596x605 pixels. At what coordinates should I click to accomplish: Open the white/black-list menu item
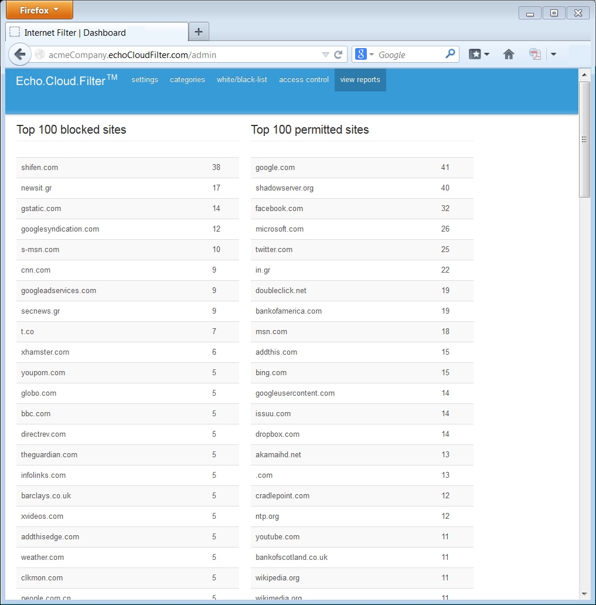point(242,80)
